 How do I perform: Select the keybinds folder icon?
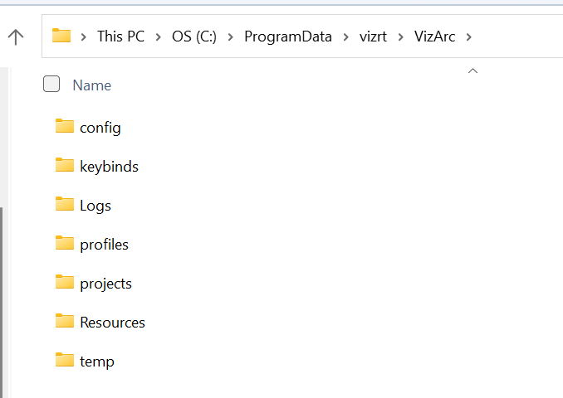point(65,166)
